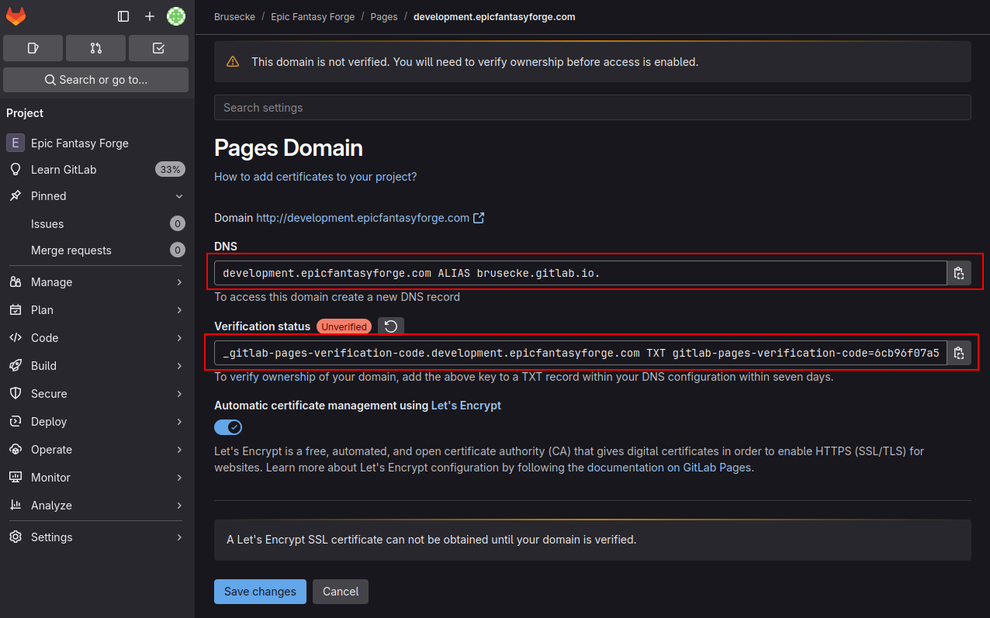Open assigned issues shortcut icon
Viewport: 990px width, 618px height.
click(x=33, y=48)
